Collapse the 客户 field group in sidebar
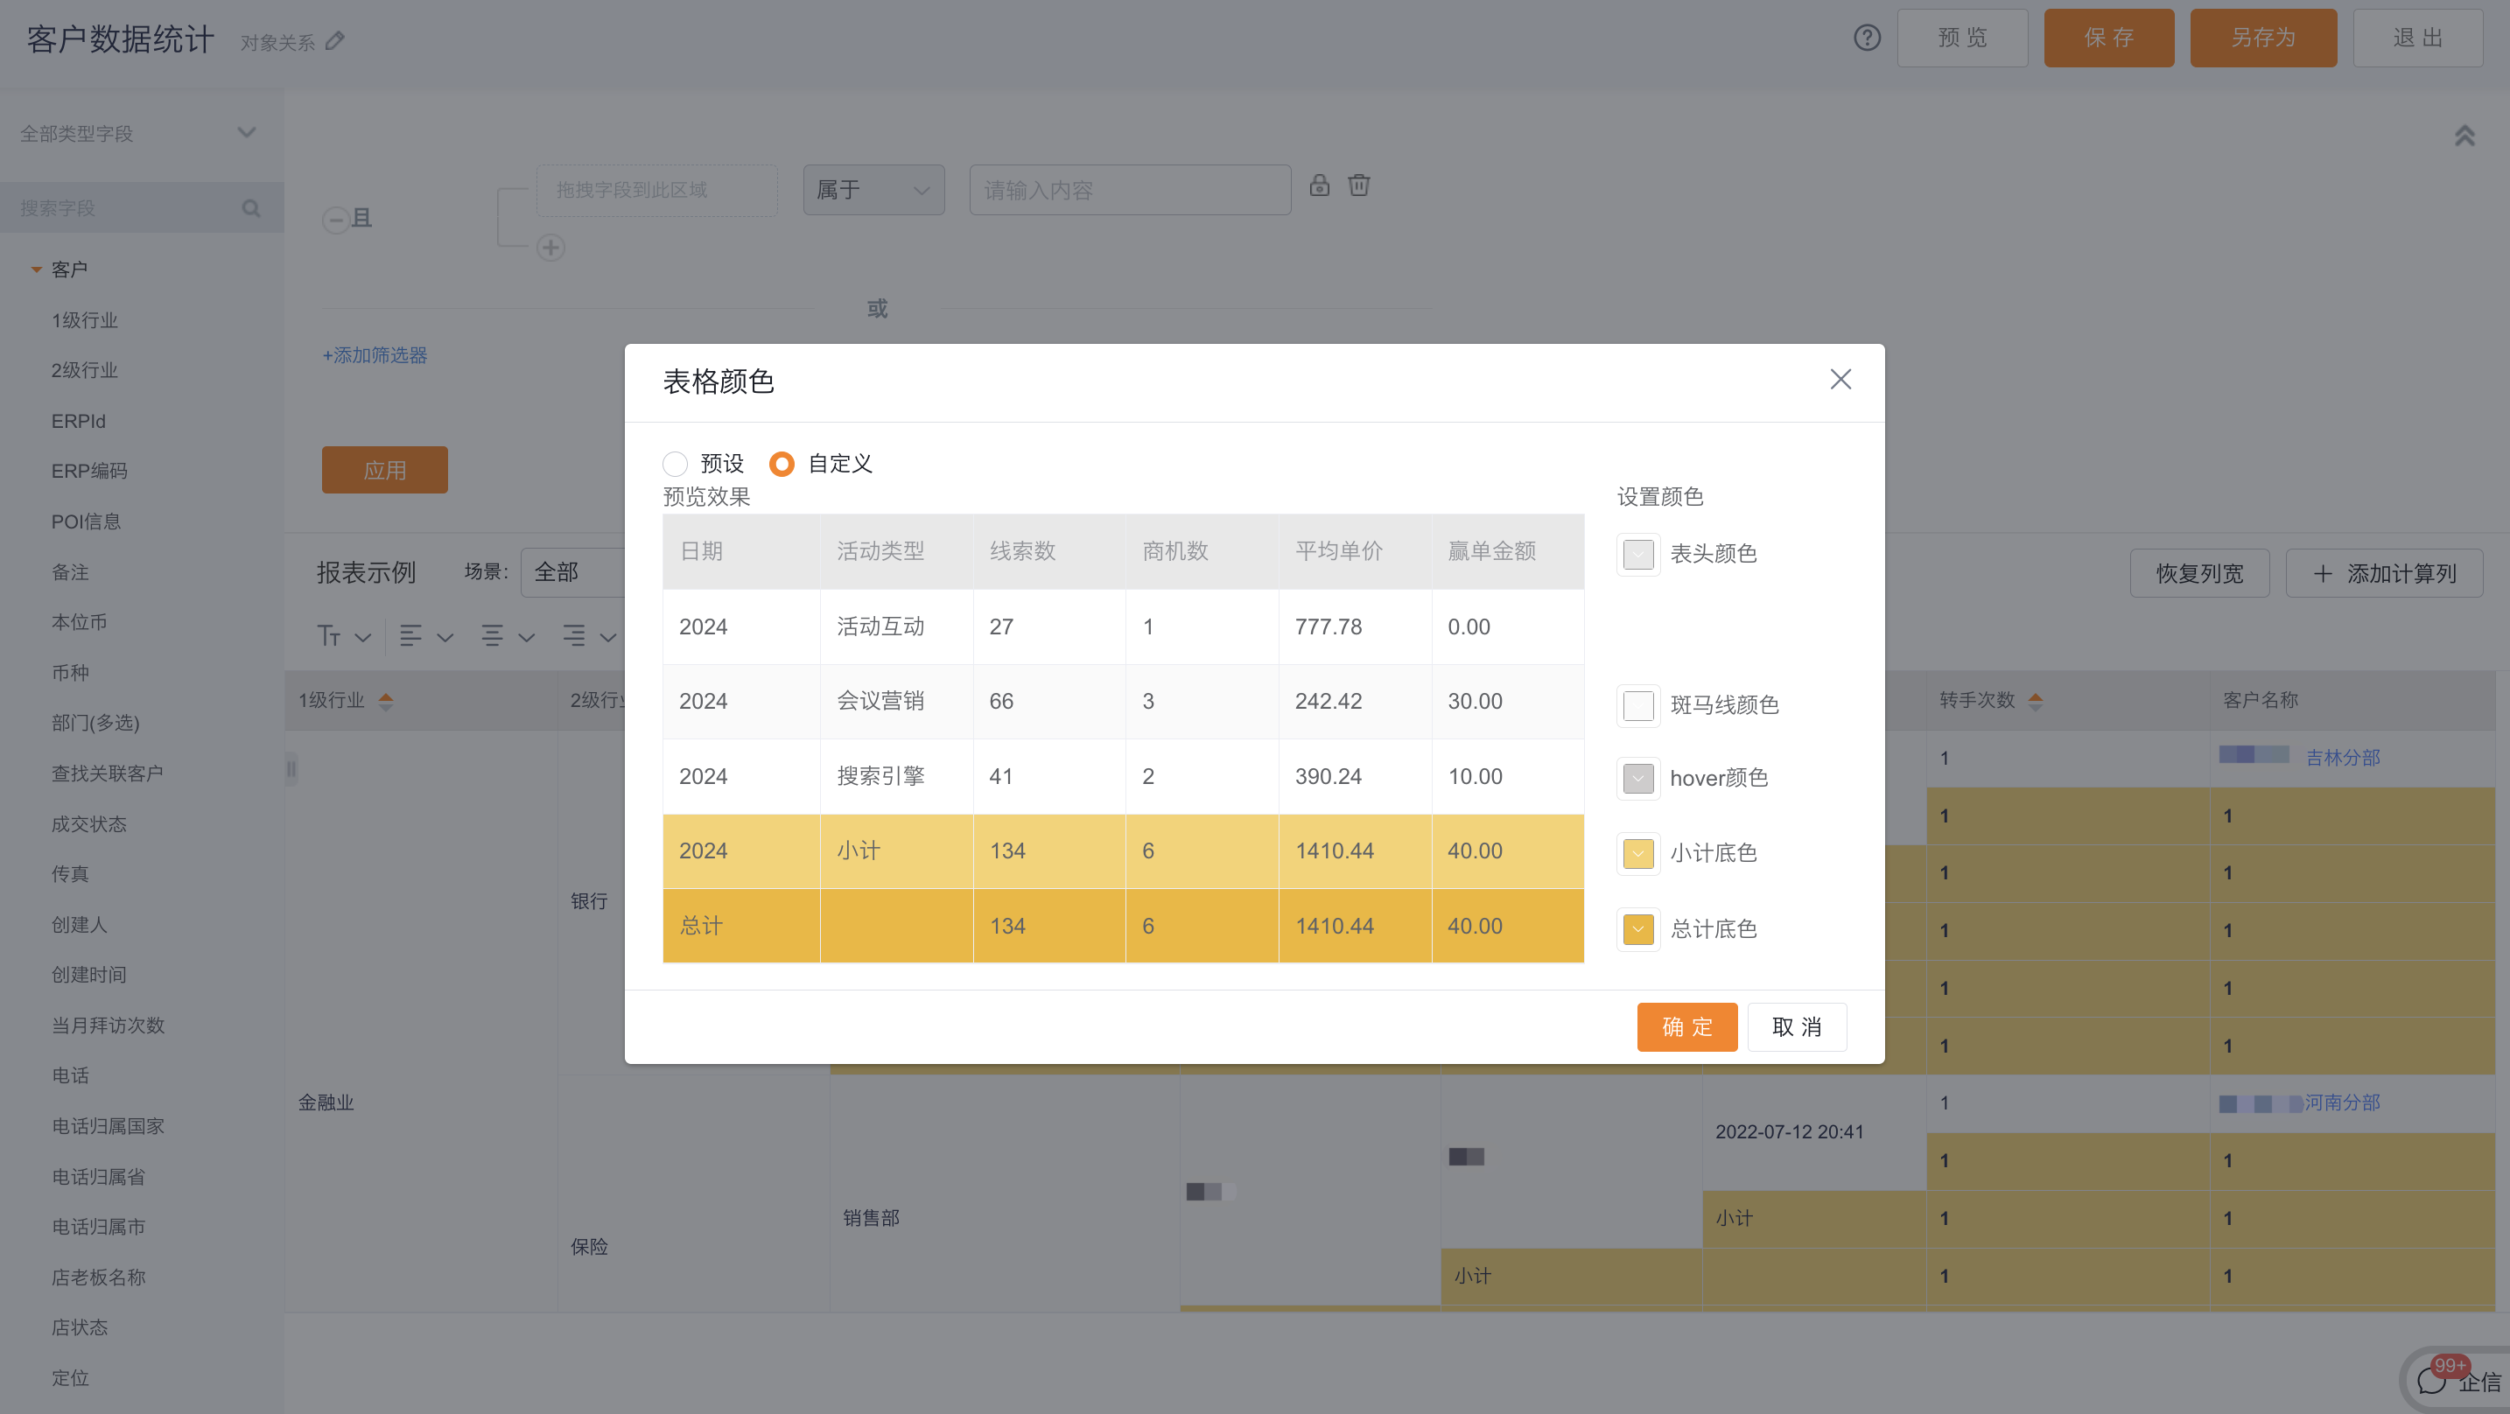Viewport: 2510px width, 1414px height. tap(36, 268)
